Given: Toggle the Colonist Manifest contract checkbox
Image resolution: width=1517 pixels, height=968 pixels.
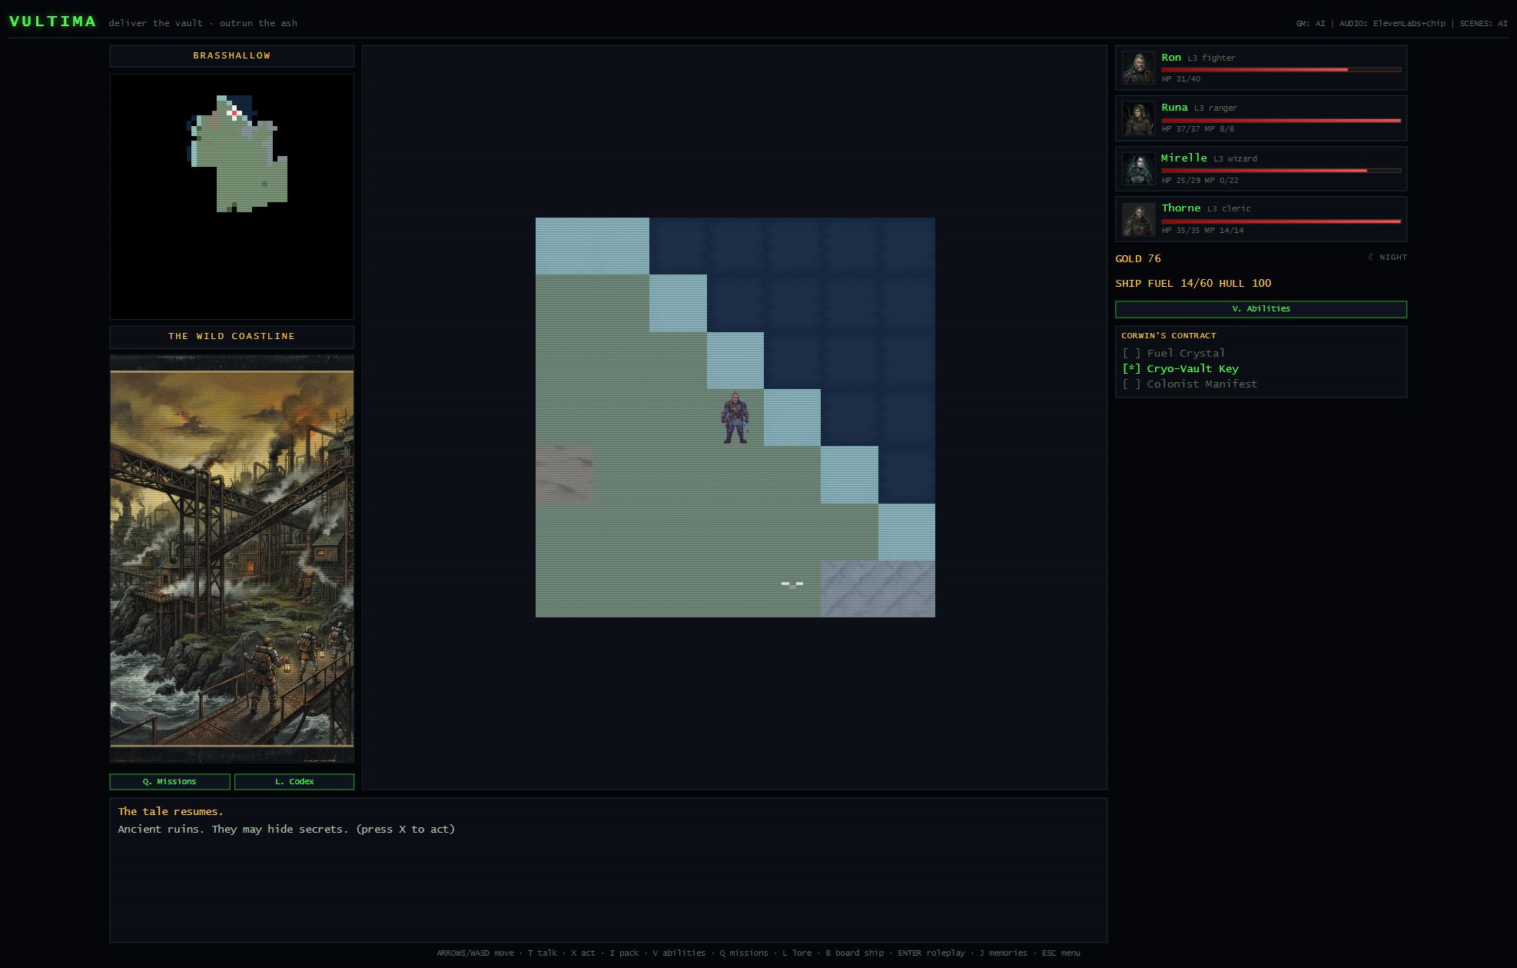Looking at the screenshot, I should point(1131,384).
